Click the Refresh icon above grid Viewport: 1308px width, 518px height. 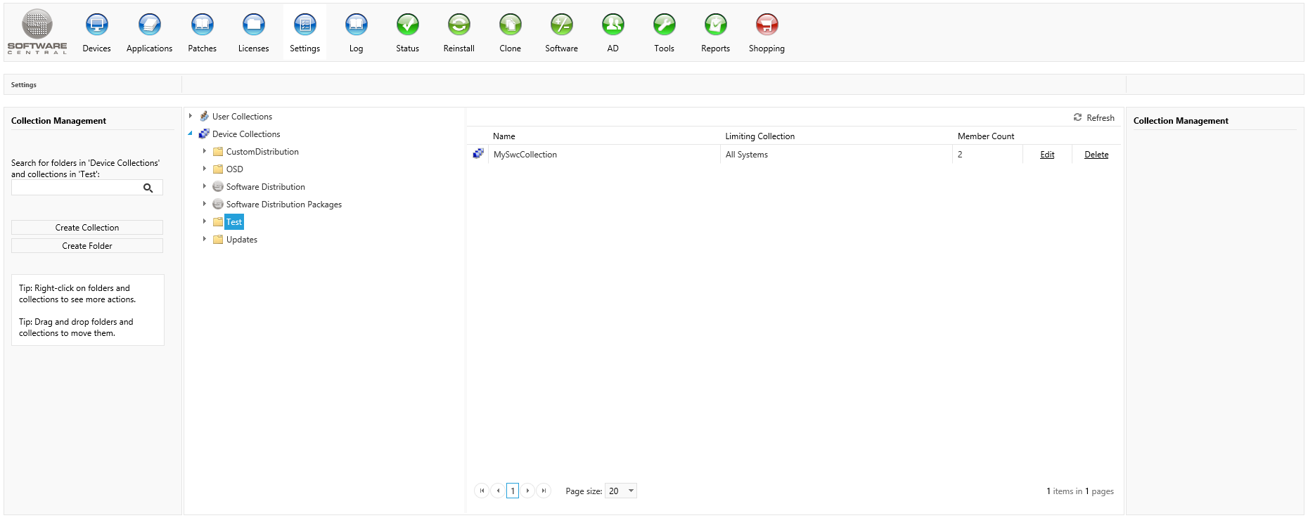[1077, 117]
